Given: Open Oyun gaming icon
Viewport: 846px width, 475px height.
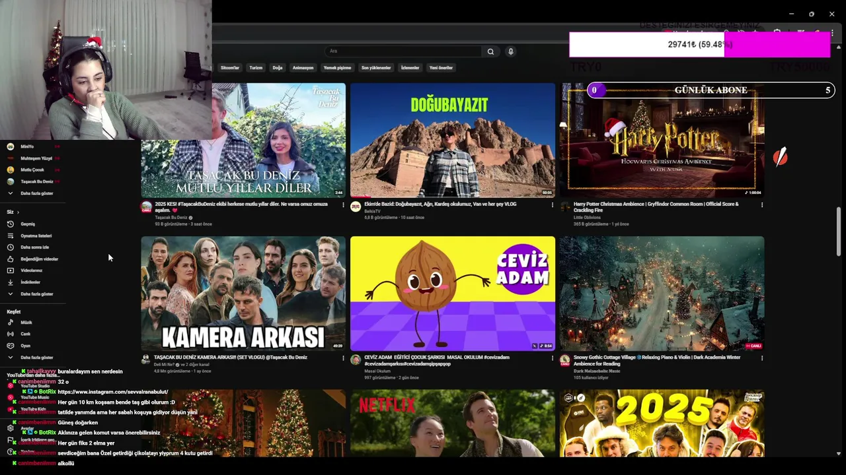Looking at the screenshot, I should pos(11,346).
